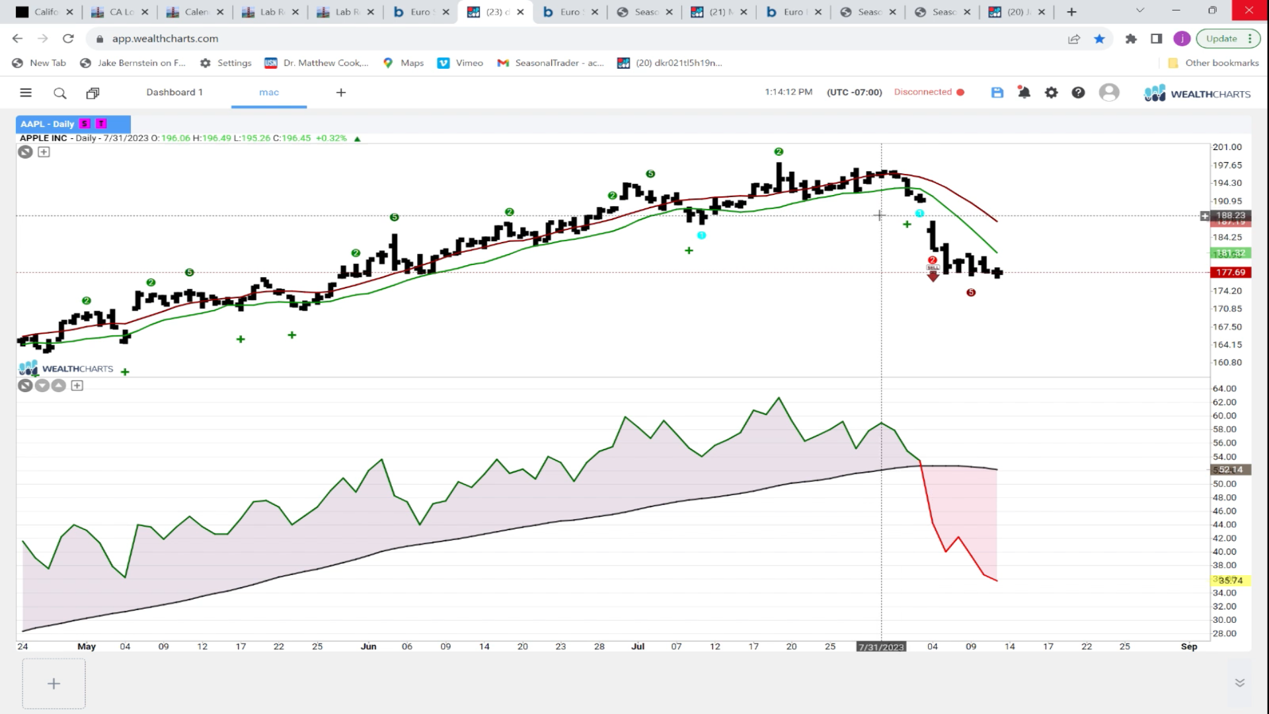Reload the page
The height and width of the screenshot is (714, 1269).
(x=68, y=38)
